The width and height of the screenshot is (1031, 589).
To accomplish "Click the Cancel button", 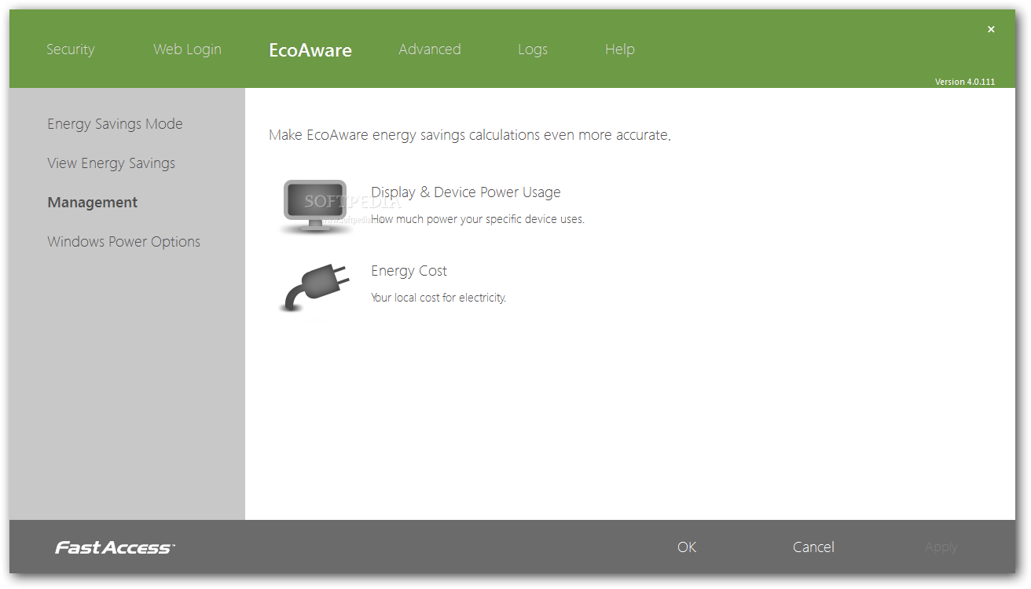I will pos(813,547).
